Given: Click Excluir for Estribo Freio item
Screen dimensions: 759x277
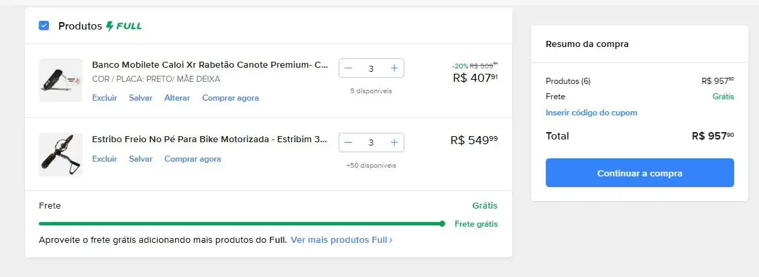Looking at the screenshot, I should (x=105, y=159).
